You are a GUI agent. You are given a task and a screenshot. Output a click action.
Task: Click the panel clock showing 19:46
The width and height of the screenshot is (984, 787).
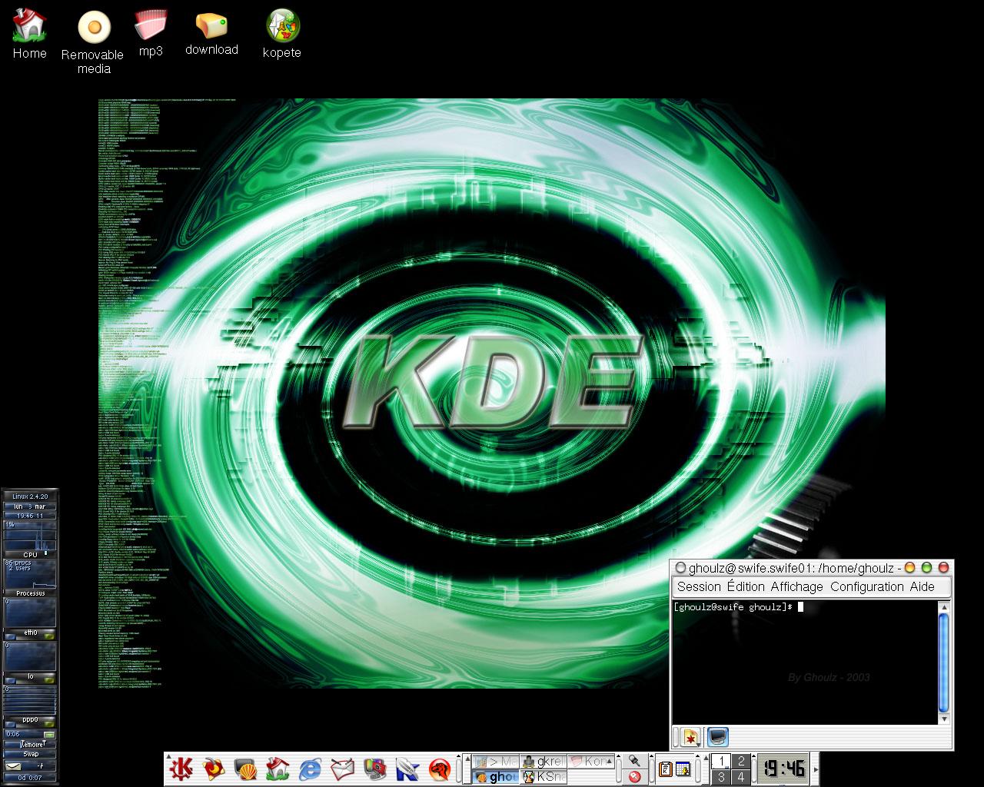pyautogui.click(x=783, y=769)
